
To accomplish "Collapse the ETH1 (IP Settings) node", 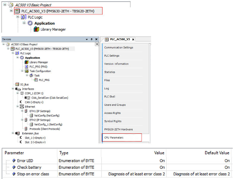I will coord(22,111).
